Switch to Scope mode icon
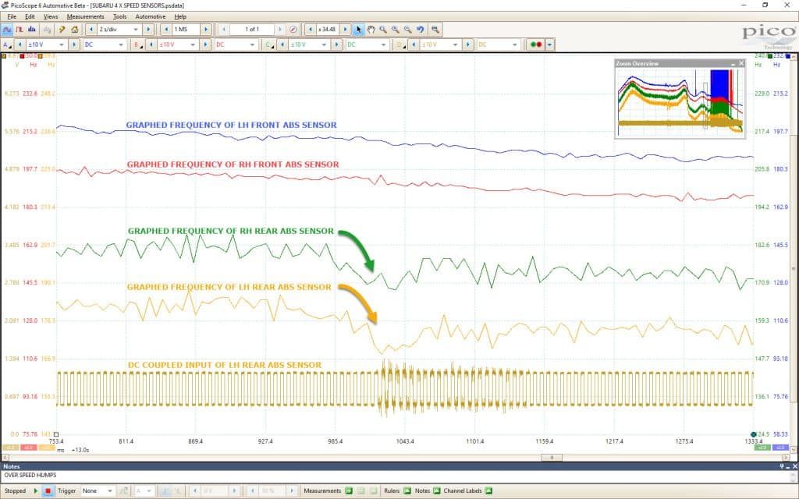This screenshot has height=499, width=799. (7, 30)
